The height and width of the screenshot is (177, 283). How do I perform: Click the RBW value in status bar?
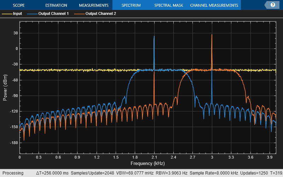(172, 173)
